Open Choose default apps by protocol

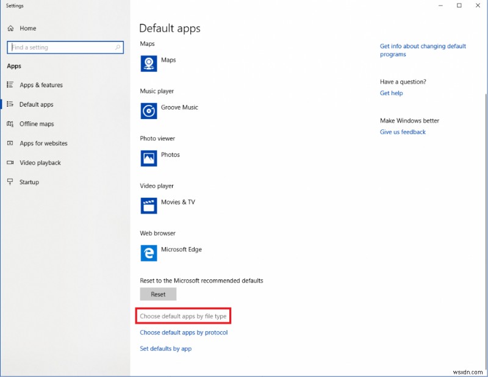click(183, 332)
